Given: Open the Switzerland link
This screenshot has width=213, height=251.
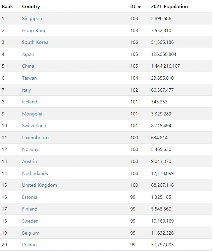Looking at the screenshot, I should pyautogui.click(x=34, y=125).
